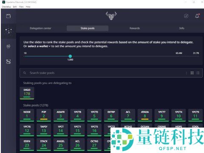The width and height of the screenshot is (204, 153).
Task: Open the 1PCT4 pool ranked 10
Action: point(178,115)
